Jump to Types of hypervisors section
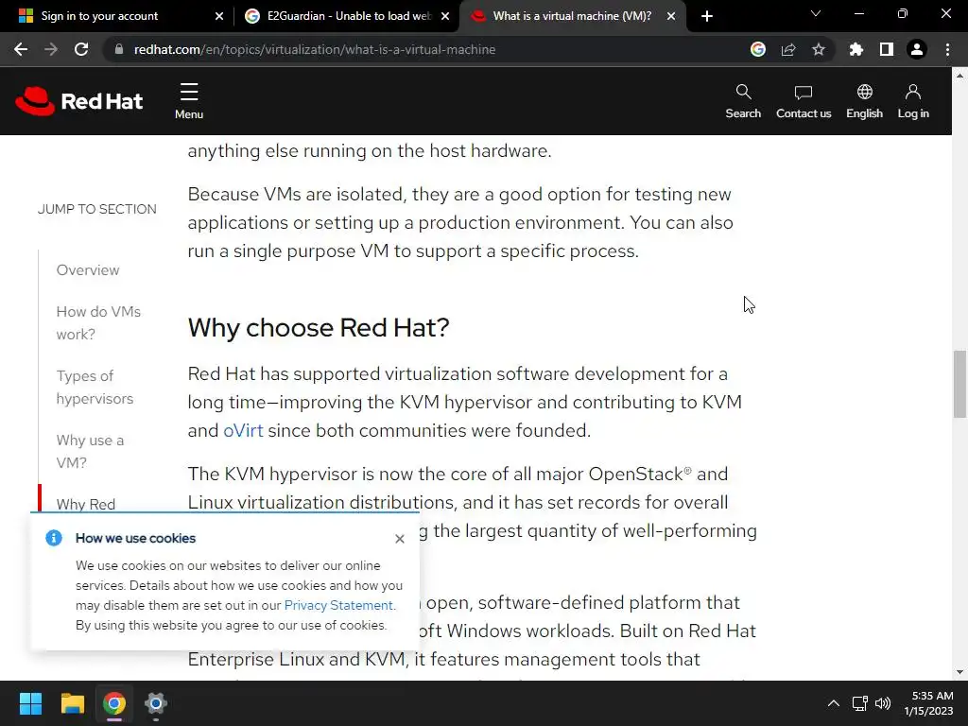The image size is (968, 726). [95, 387]
